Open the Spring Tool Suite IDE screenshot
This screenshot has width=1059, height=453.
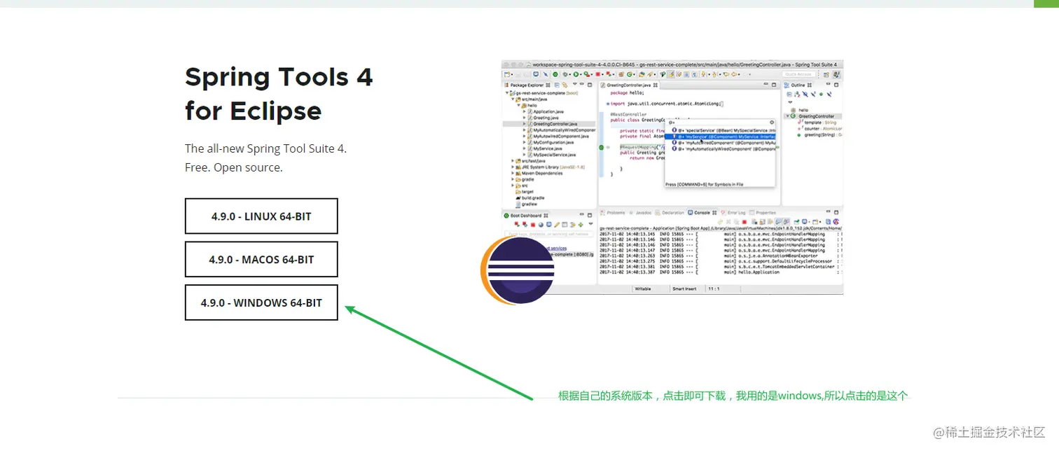[x=672, y=177]
